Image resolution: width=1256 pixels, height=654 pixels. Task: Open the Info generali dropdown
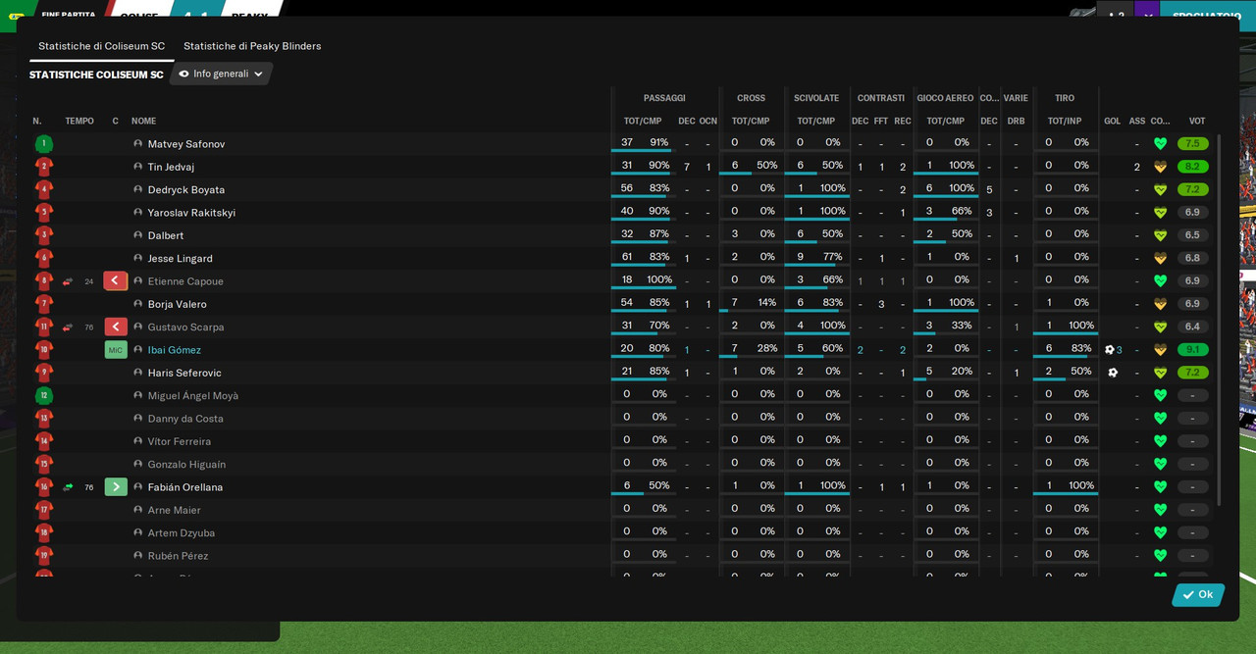click(222, 74)
